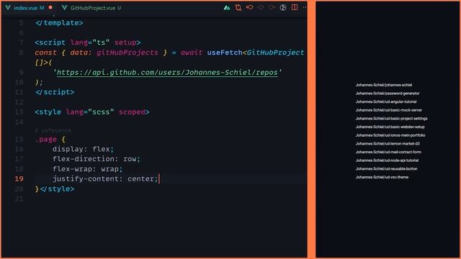The image size is (461, 259).
Task: Open the api.github.com repos URL link
Action: (167, 72)
